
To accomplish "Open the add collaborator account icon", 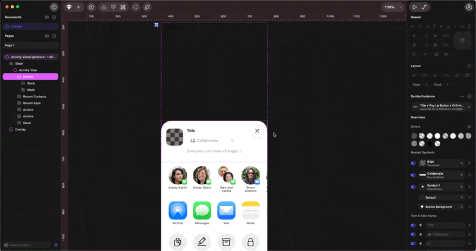I will click(469, 7).
